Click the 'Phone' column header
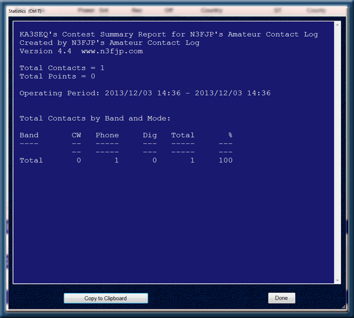 [107, 135]
